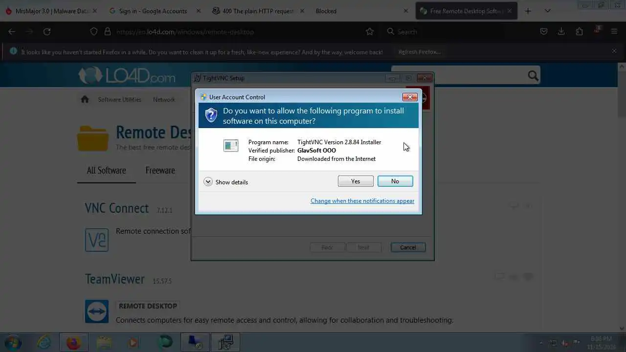Open the Extensions puzzle icon
This screenshot has height=352, width=626.
point(579,31)
